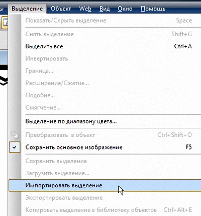Screen dimensions: 201x216
Task: Open the Выделение menu
Action: click(x=27, y=9)
